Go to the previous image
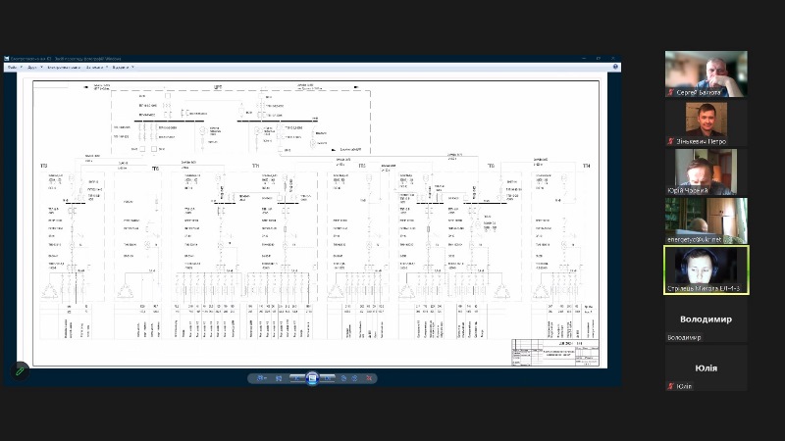Viewport: 785px width, 441px height. (x=296, y=378)
